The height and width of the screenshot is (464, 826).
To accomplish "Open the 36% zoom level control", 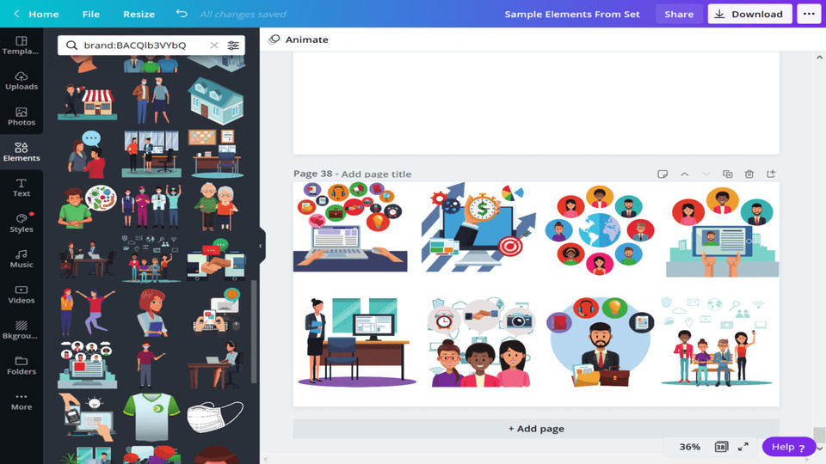I will (689, 447).
